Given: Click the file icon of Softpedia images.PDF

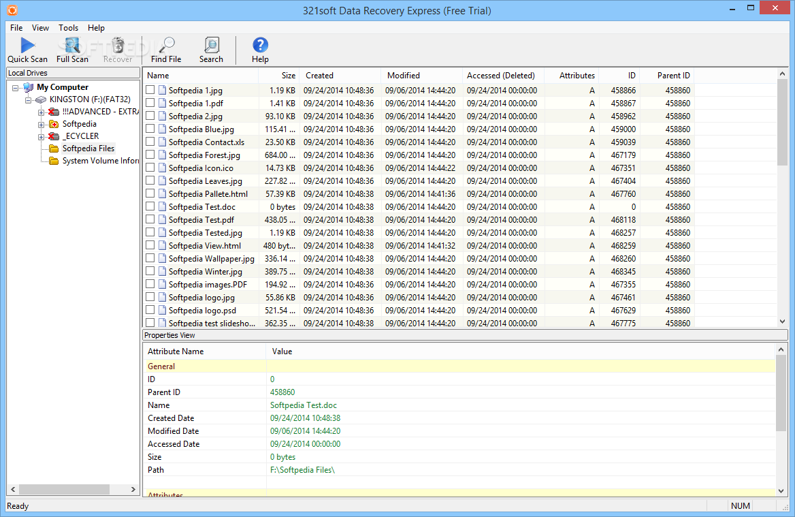Looking at the screenshot, I should tap(162, 285).
